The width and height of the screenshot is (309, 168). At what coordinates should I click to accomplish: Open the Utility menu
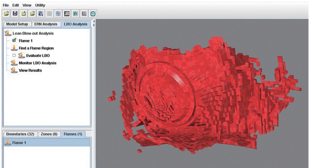point(40,5)
